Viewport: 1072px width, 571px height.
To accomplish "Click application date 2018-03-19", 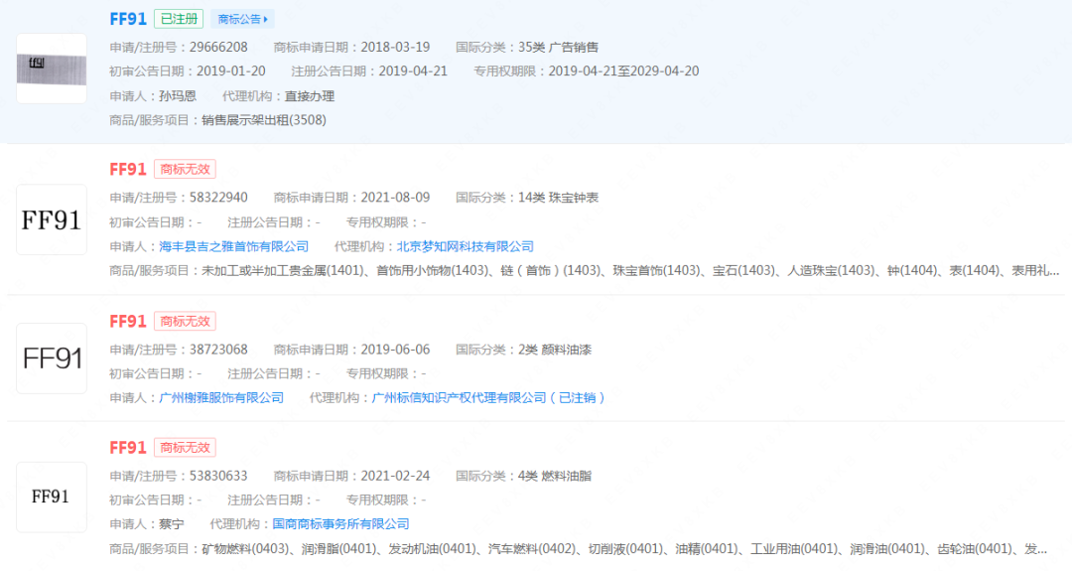I will (x=395, y=48).
